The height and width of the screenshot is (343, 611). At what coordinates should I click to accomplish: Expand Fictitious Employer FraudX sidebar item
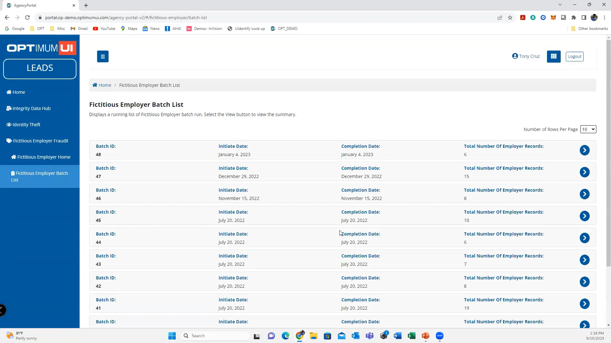click(x=40, y=141)
